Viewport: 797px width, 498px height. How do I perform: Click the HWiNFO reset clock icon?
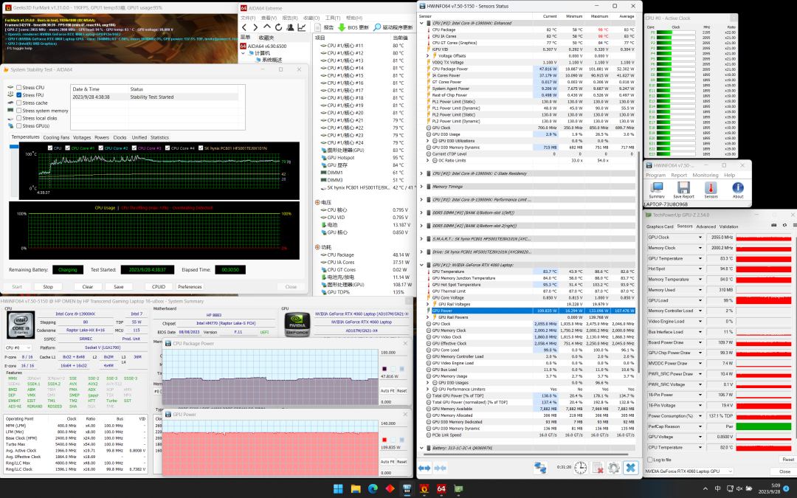(x=581, y=468)
